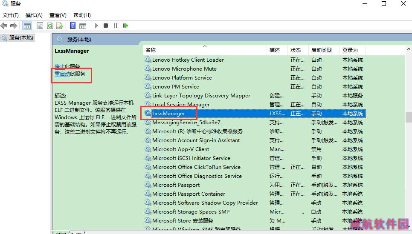
Task: Click 本地服务 in the Link-Layer Topology row
Action: pyautogui.click(x=352, y=96)
